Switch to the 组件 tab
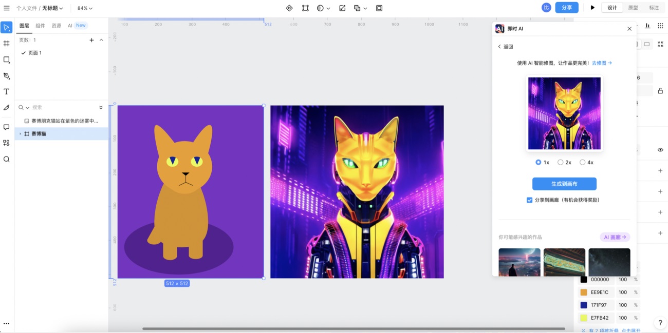The image size is (668, 333). 40,26
